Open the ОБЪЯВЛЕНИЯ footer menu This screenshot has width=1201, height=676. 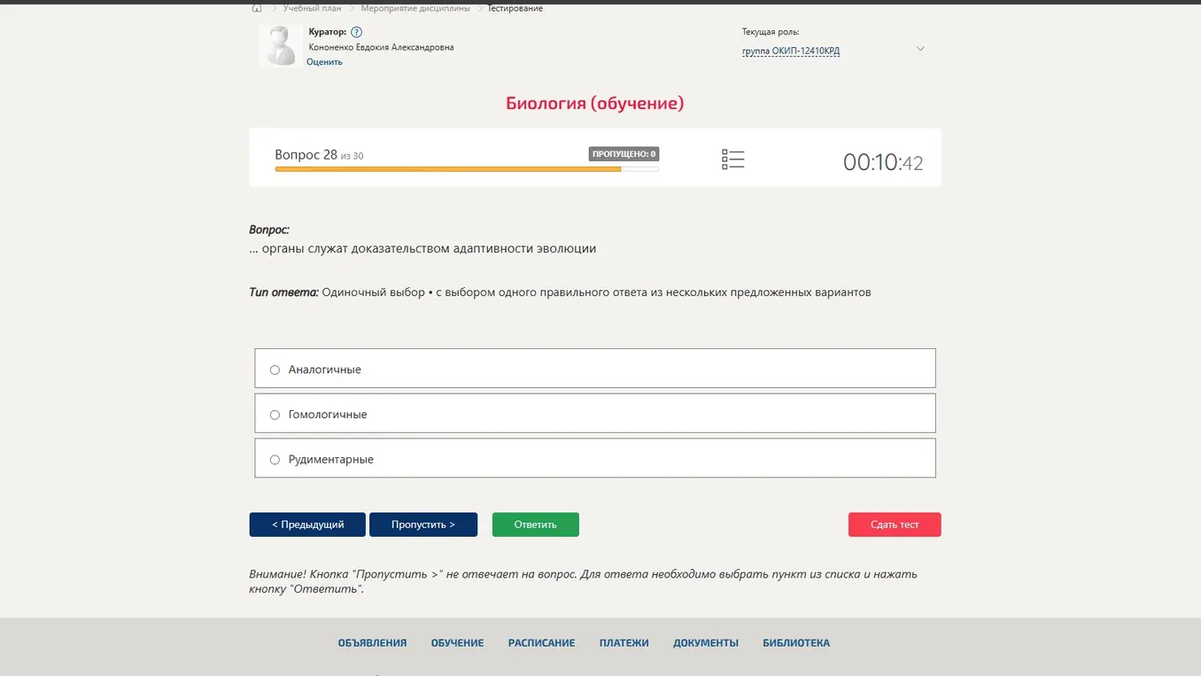click(x=372, y=643)
